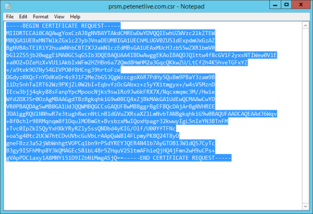Open the Format menu
The width and height of the screenshot is (313, 214).
tap(40, 17)
